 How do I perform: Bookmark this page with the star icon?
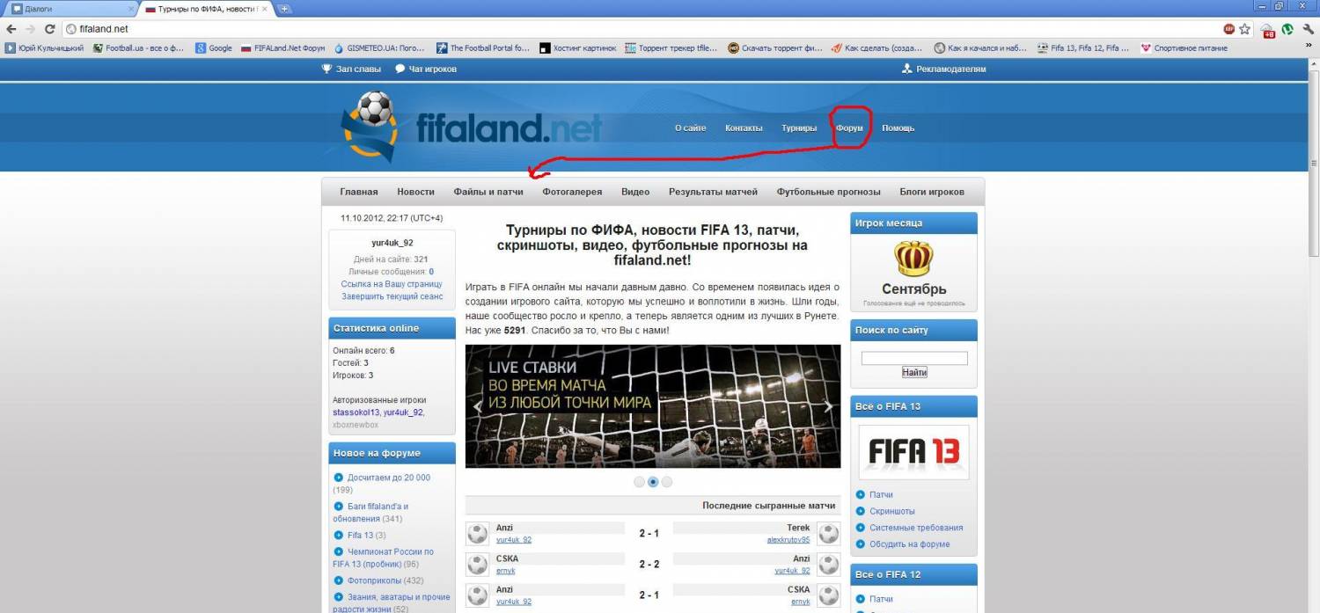point(1244,29)
